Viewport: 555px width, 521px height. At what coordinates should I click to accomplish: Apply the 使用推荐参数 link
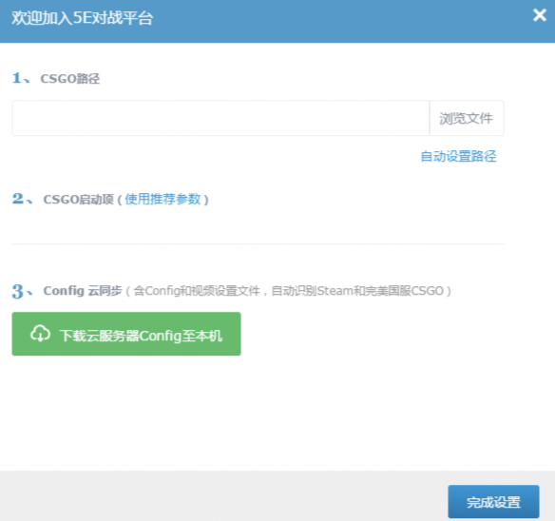pos(163,199)
